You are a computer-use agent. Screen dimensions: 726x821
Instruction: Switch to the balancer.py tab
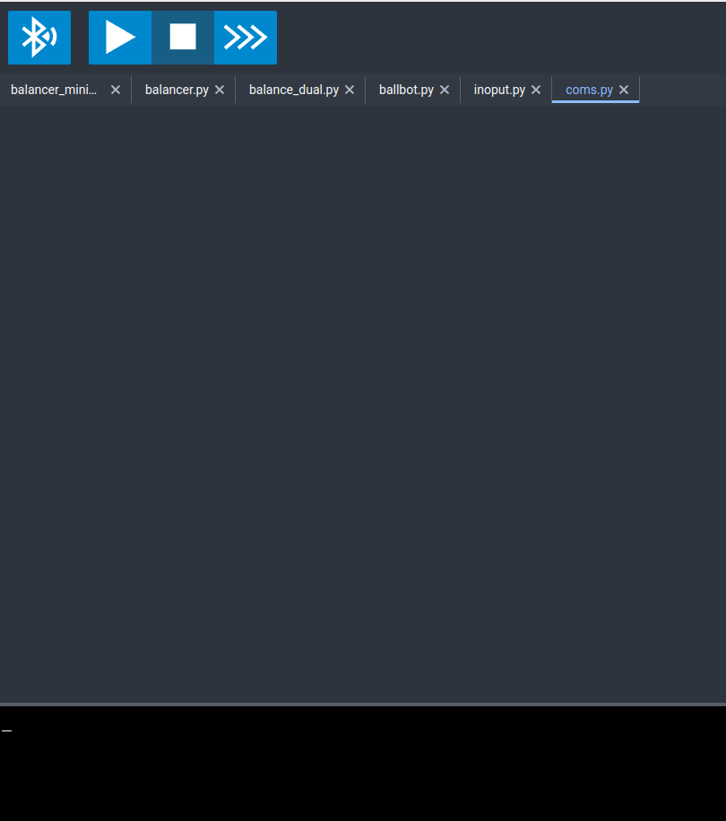point(177,90)
